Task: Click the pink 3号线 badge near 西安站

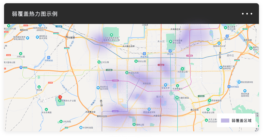Action: click(x=189, y=56)
